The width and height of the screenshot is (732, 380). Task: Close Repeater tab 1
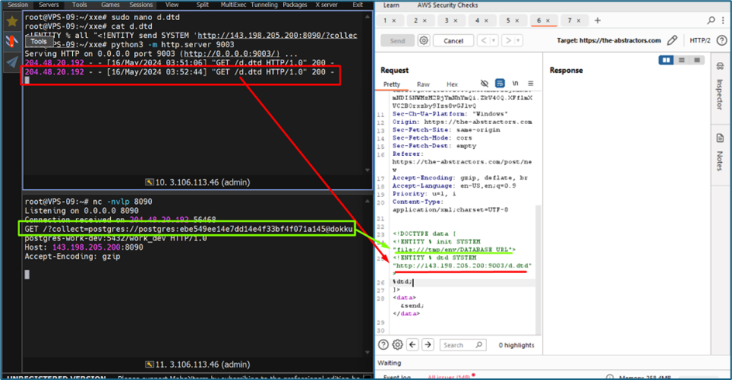tap(394, 20)
